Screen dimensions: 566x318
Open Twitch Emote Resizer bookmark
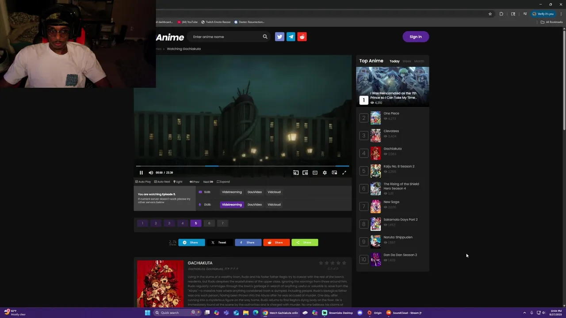point(216,22)
